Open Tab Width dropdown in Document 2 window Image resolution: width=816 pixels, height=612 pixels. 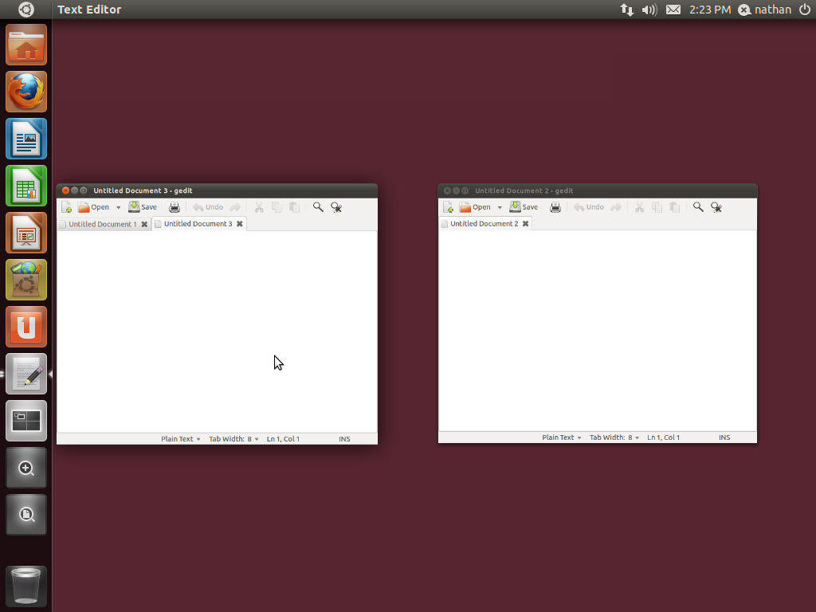click(614, 437)
